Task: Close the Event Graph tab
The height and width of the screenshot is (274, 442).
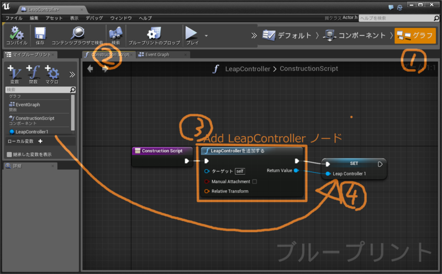Action: [x=186, y=55]
